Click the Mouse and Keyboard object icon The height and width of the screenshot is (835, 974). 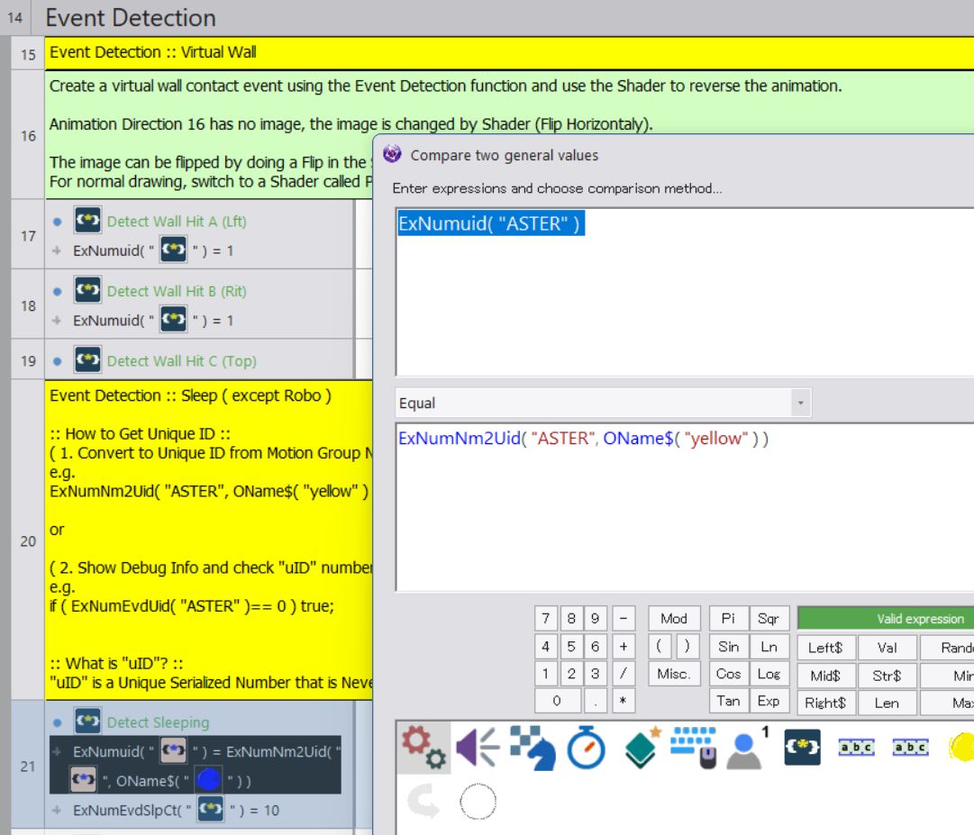693,748
